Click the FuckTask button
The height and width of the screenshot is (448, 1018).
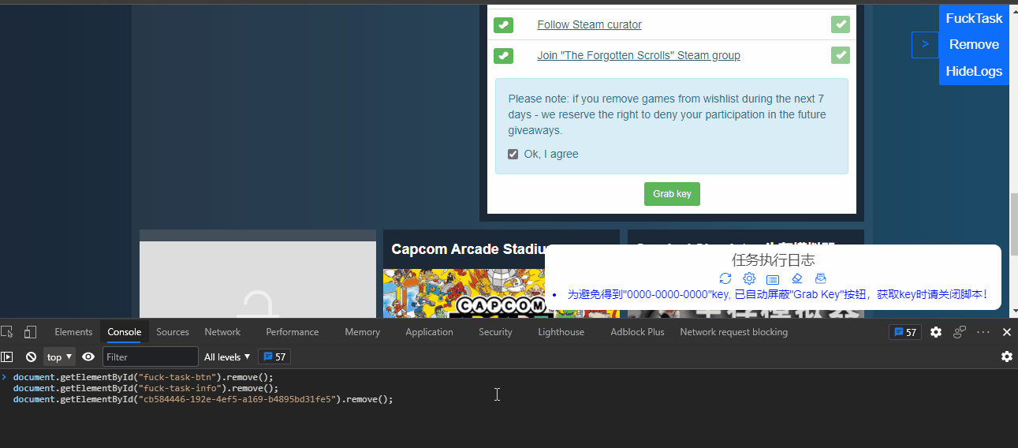pyautogui.click(x=974, y=18)
